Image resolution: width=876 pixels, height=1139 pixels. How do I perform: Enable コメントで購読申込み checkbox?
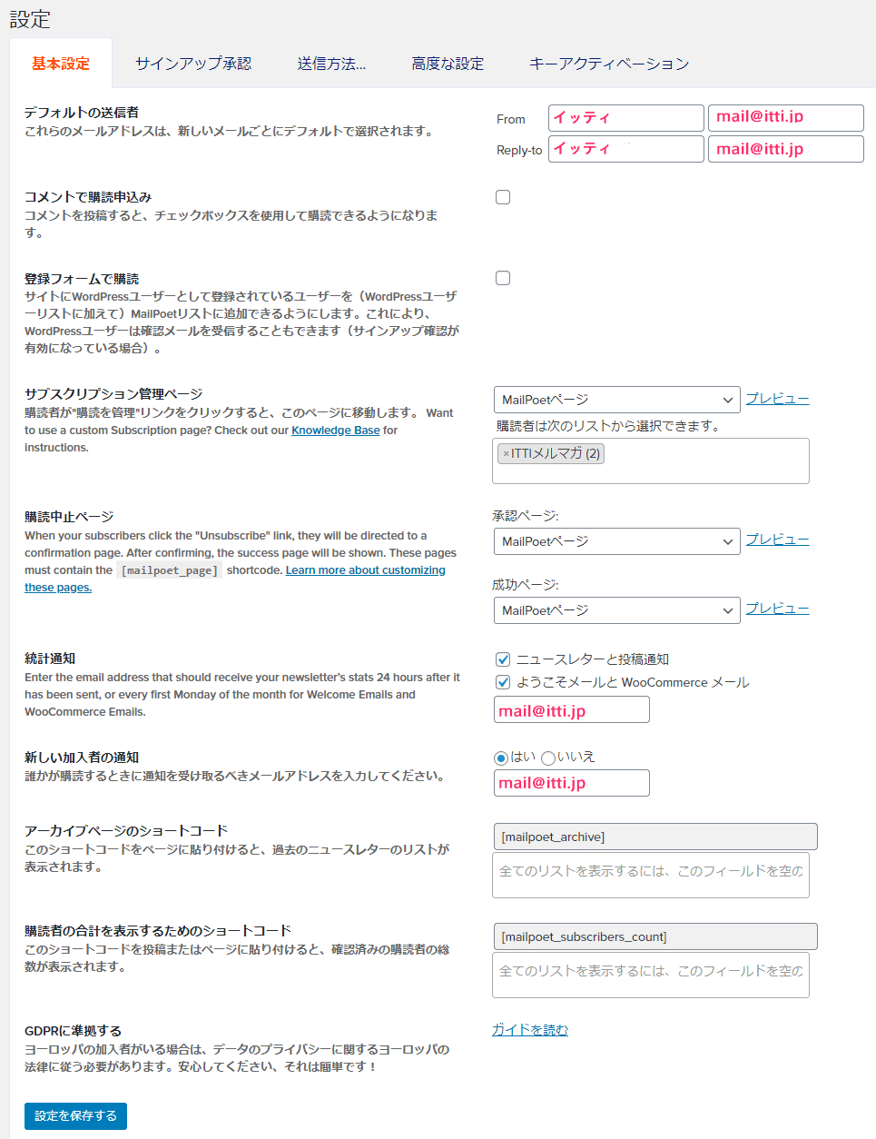(503, 197)
